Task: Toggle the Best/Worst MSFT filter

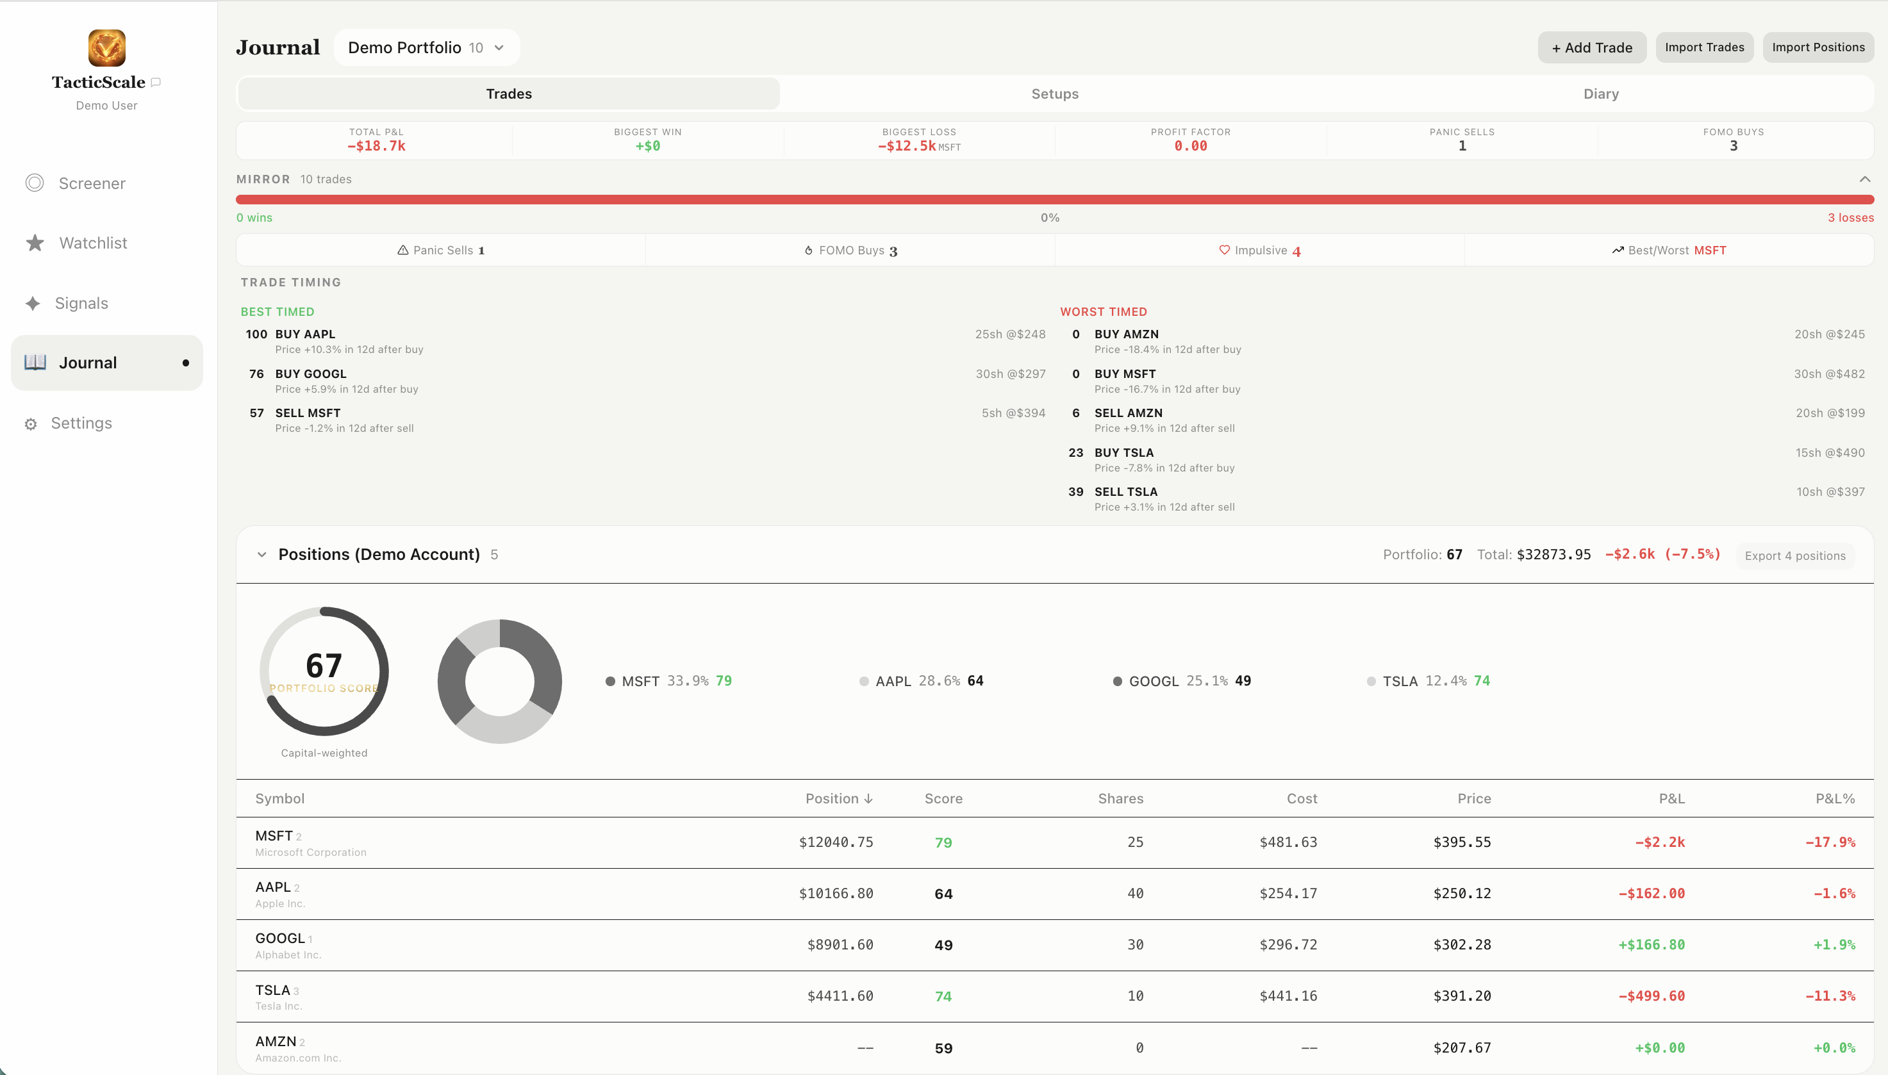Action: coord(1668,250)
